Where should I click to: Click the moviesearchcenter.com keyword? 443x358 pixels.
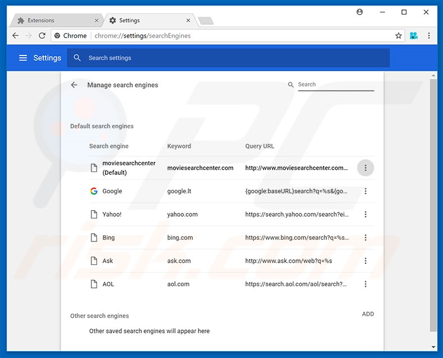200,168
